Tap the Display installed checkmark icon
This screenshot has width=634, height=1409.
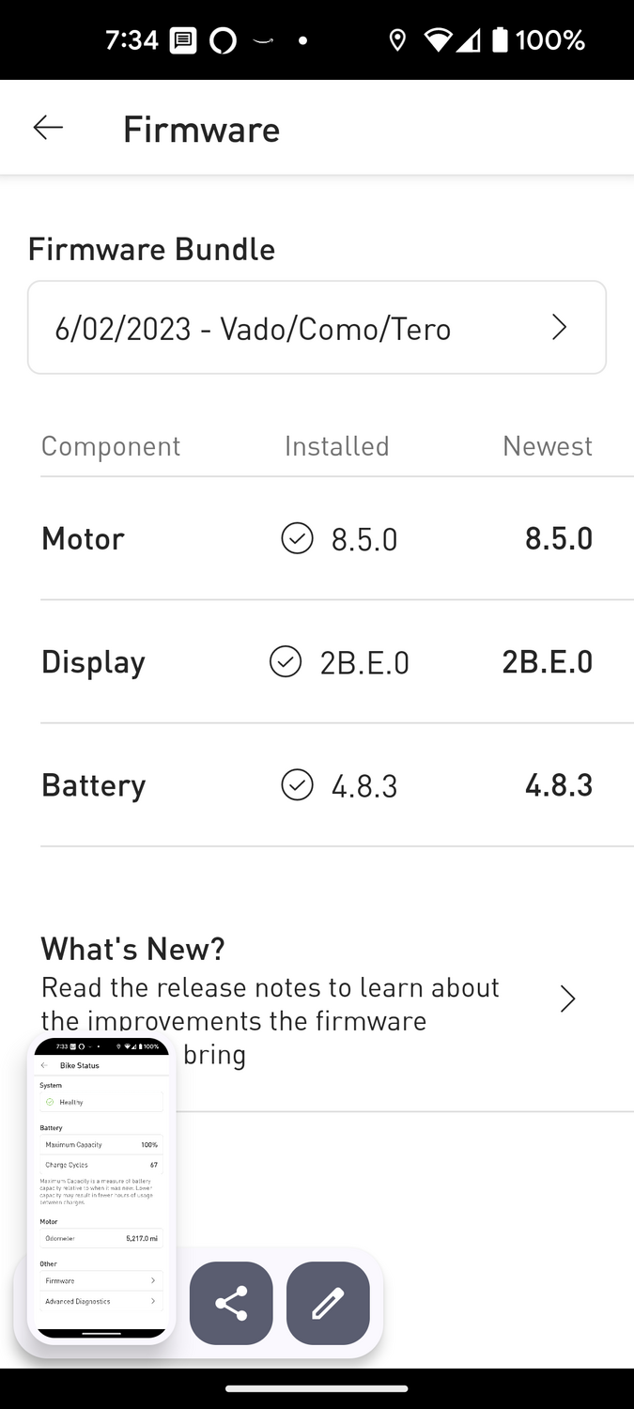(x=286, y=661)
